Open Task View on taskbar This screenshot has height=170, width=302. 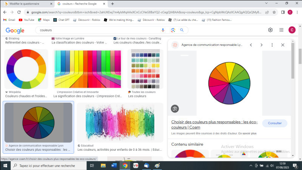92,165
